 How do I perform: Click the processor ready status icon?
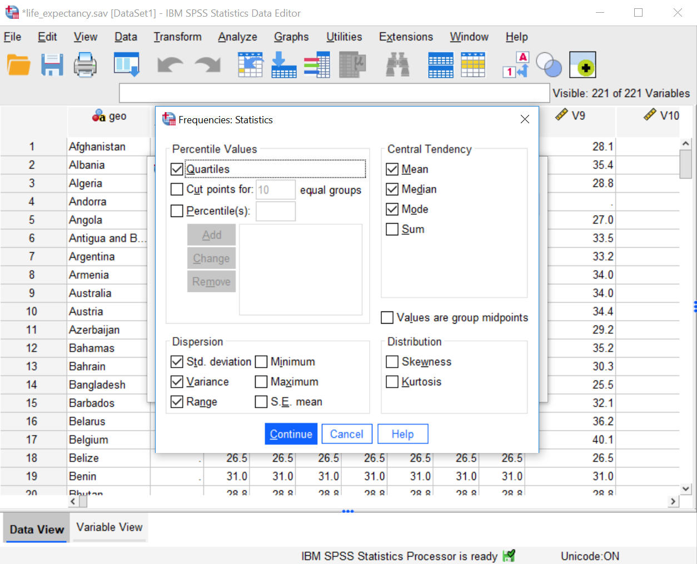pos(509,556)
